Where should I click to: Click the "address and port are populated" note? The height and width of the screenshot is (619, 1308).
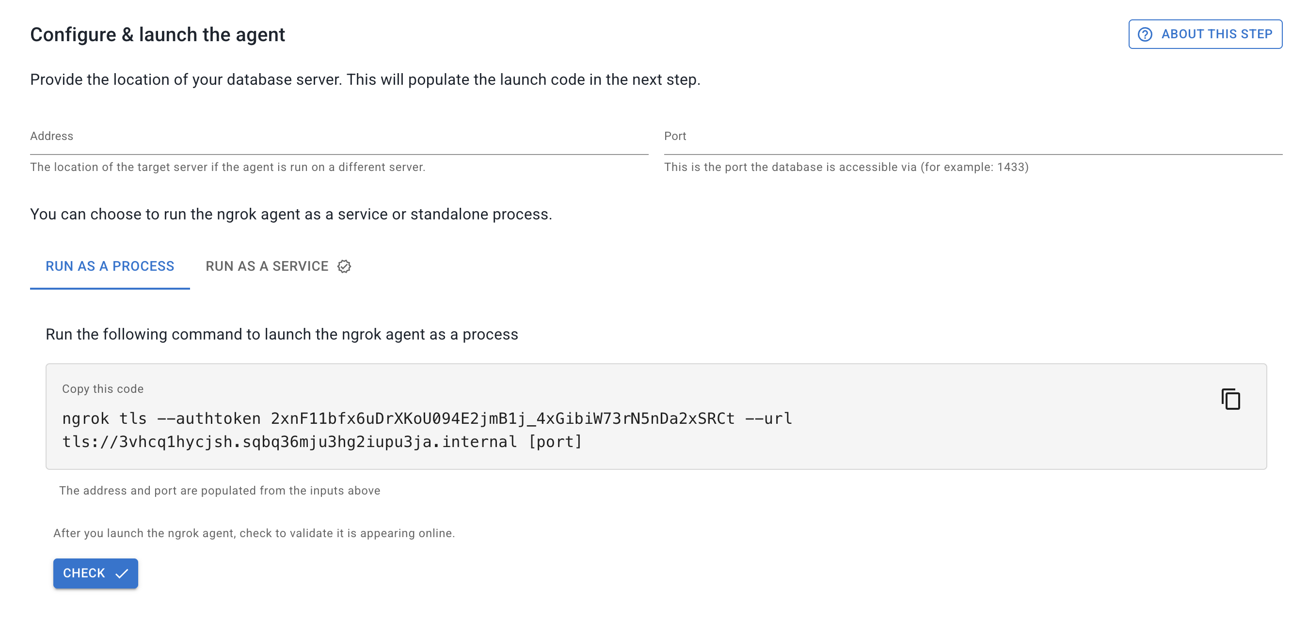(219, 491)
